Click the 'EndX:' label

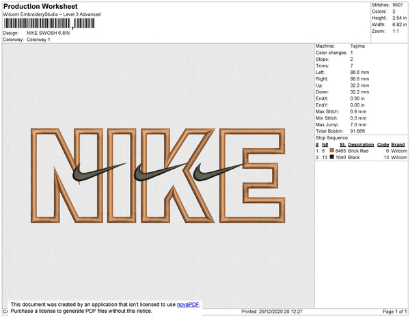click(x=322, y=98)
